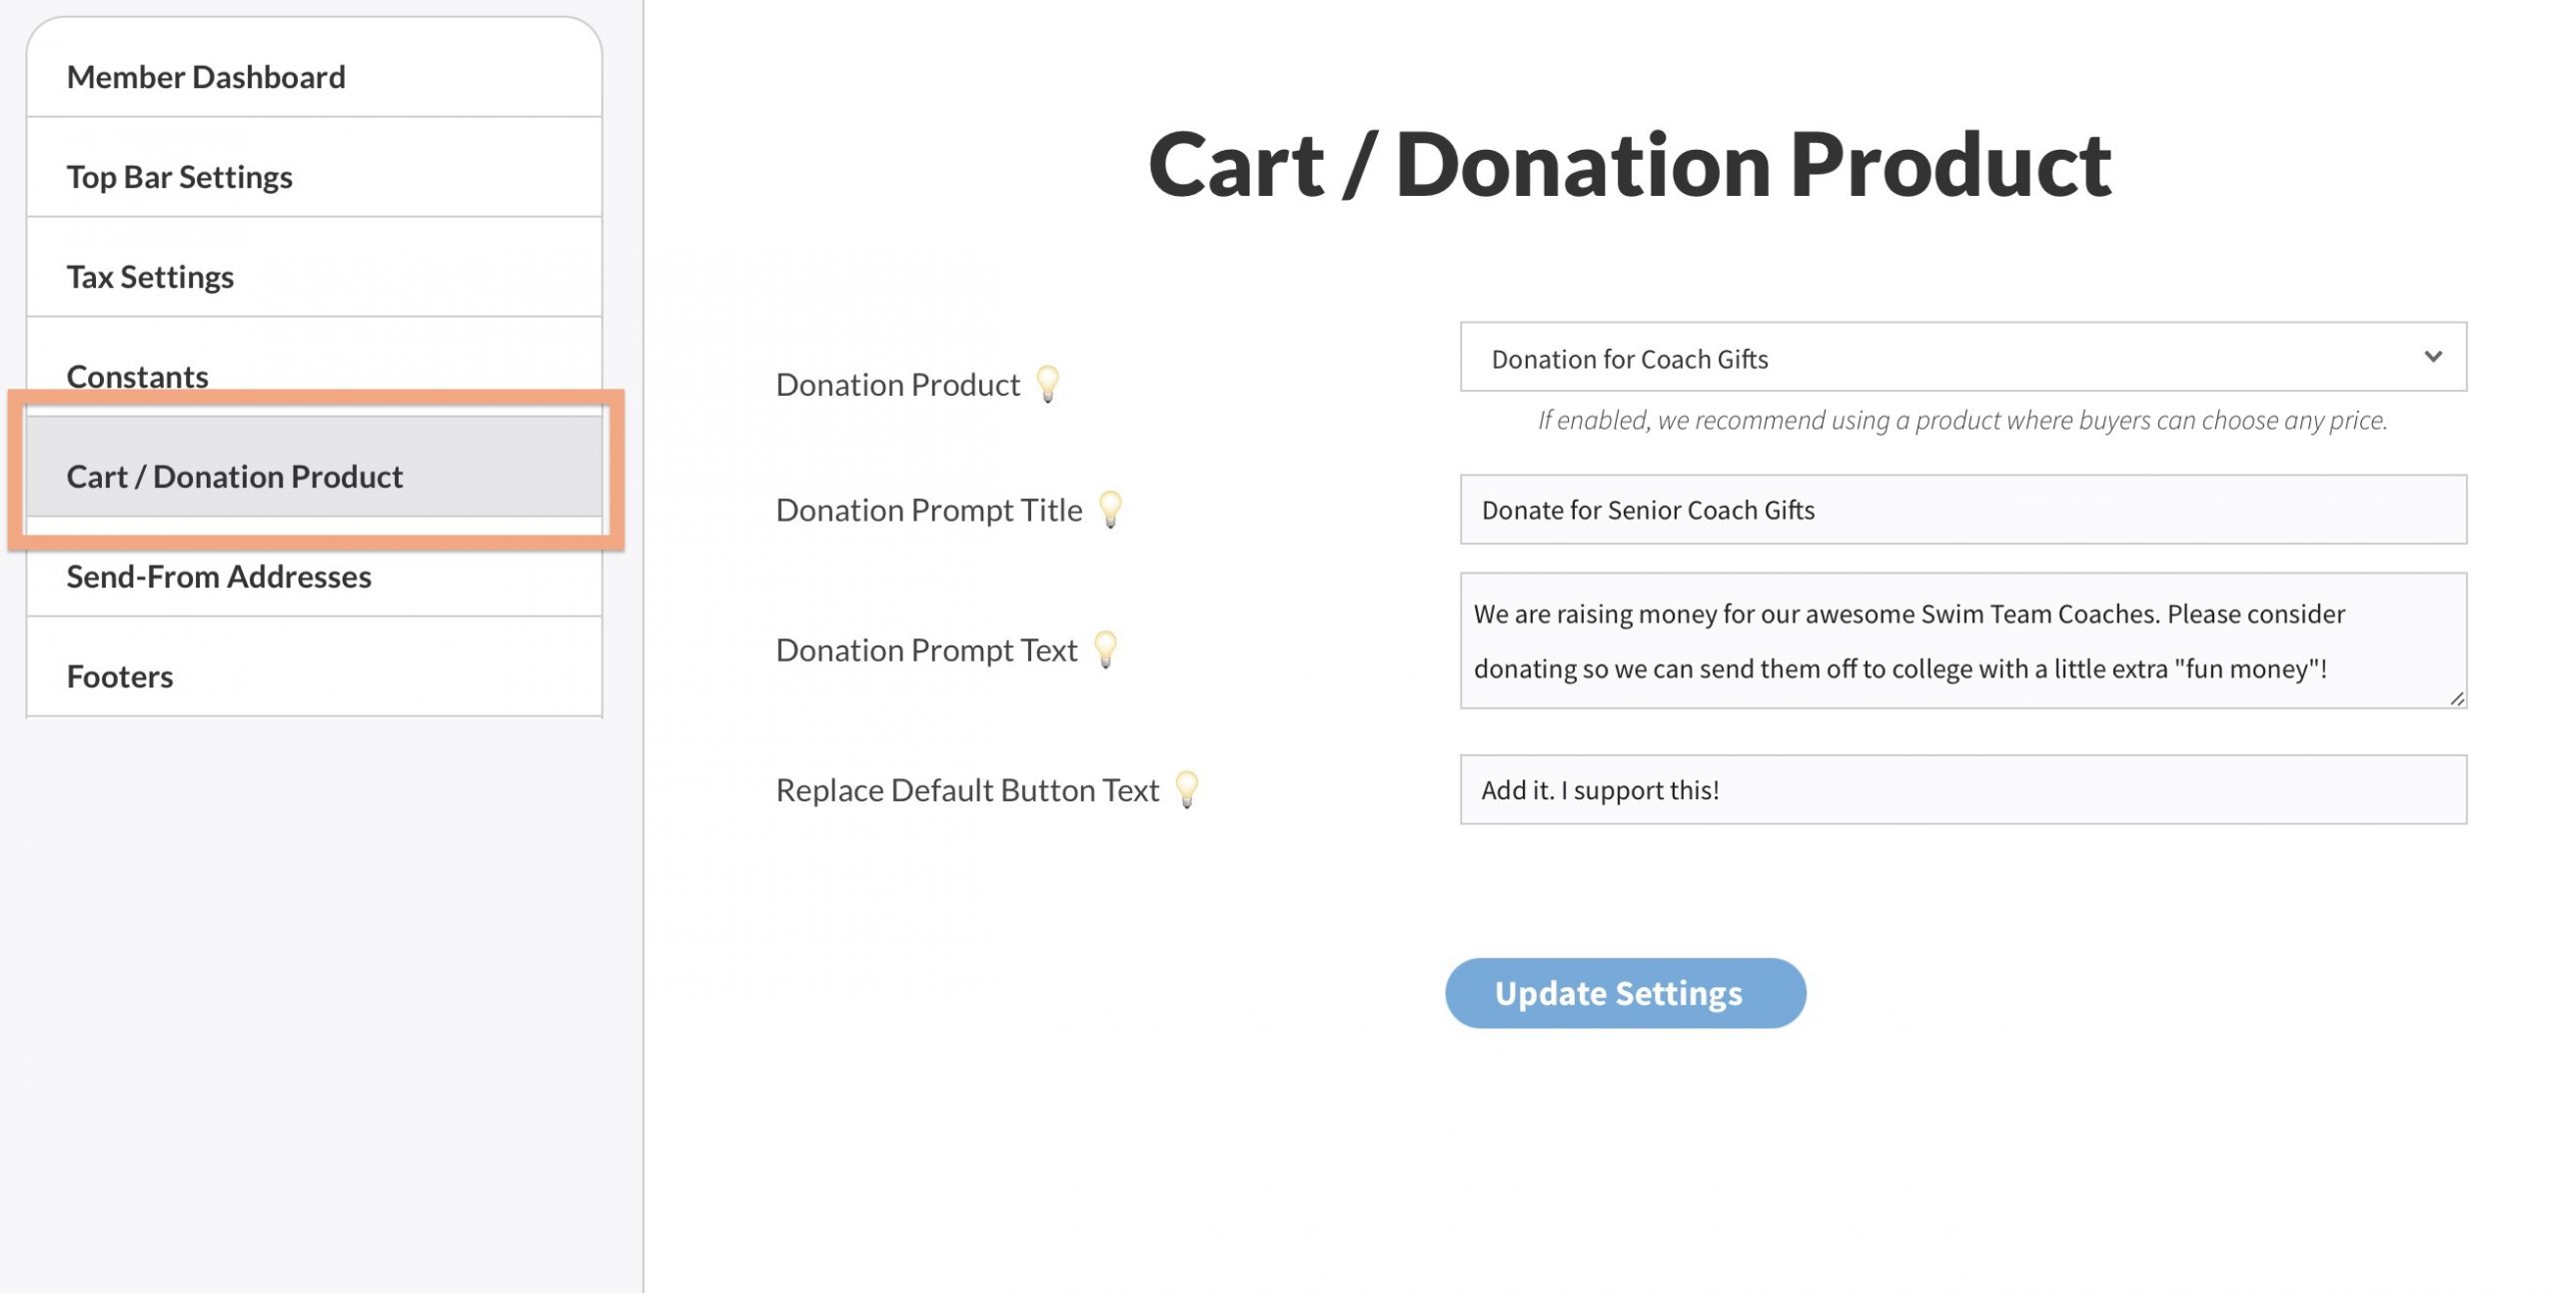
Task: Click the Replace Default Button Text input
Action: coord(1962,789)
